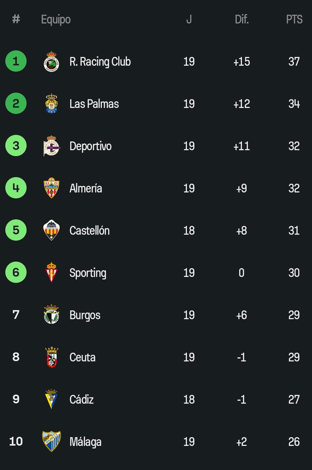Click the Dif. column header

tap(242, 19)
